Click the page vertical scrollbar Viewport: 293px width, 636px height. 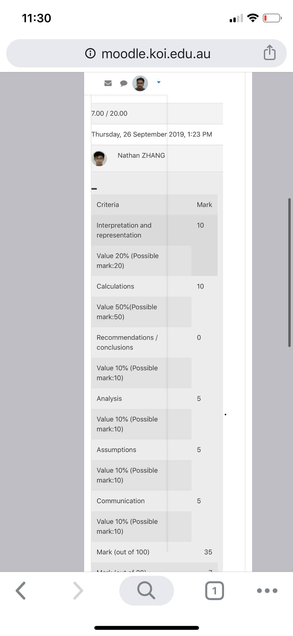(290, 273)
